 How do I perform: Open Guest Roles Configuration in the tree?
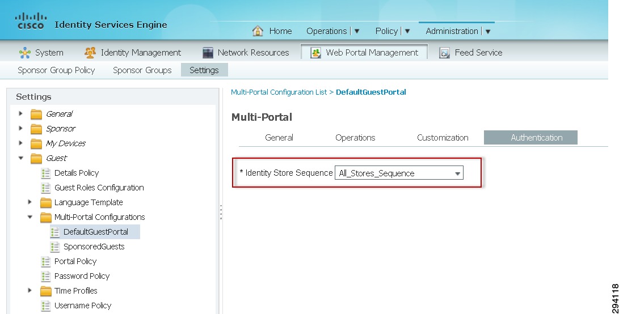[99, 188]
